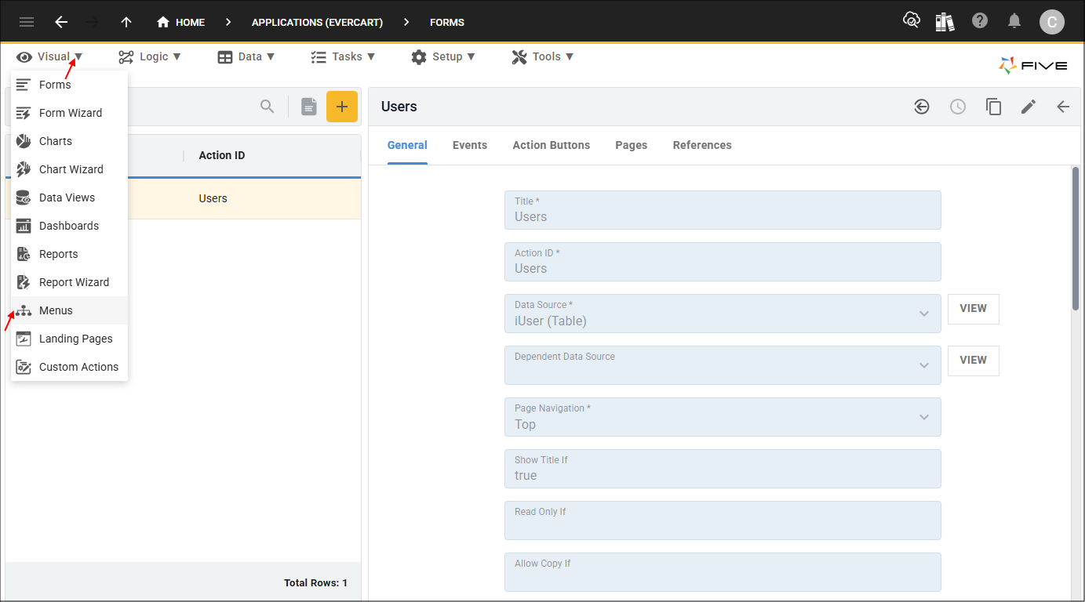Open the help question mark icon
Viewport: 1085px width, 602px height.
pyautogui.click(x=980, y=21)
